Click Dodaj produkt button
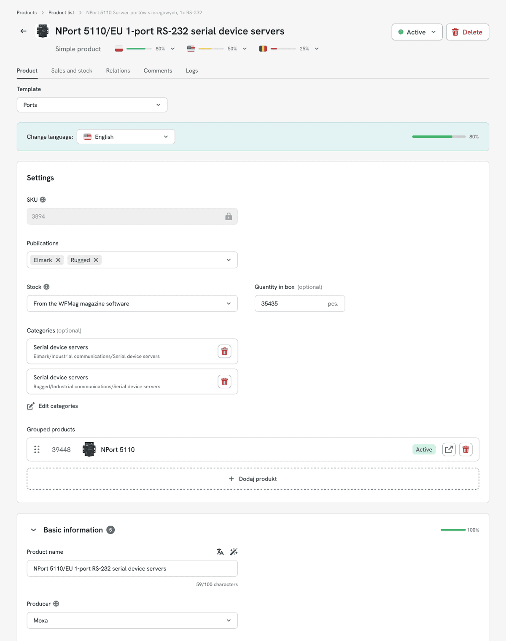The width and height of the screenshot is (506, 641). (x=253, y=479)
